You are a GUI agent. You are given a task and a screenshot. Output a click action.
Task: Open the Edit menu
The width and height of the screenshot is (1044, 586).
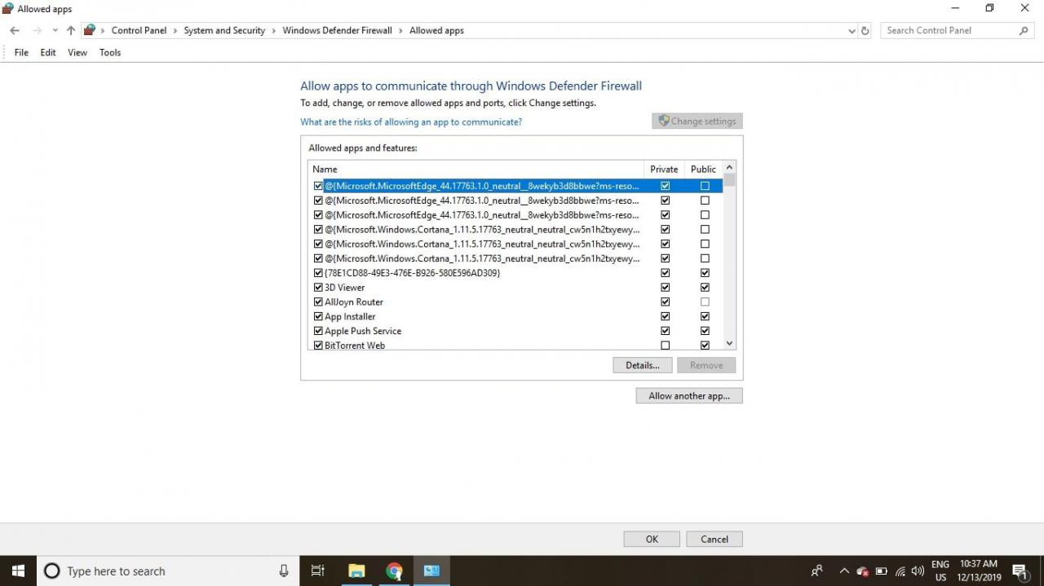click(48, 52)
